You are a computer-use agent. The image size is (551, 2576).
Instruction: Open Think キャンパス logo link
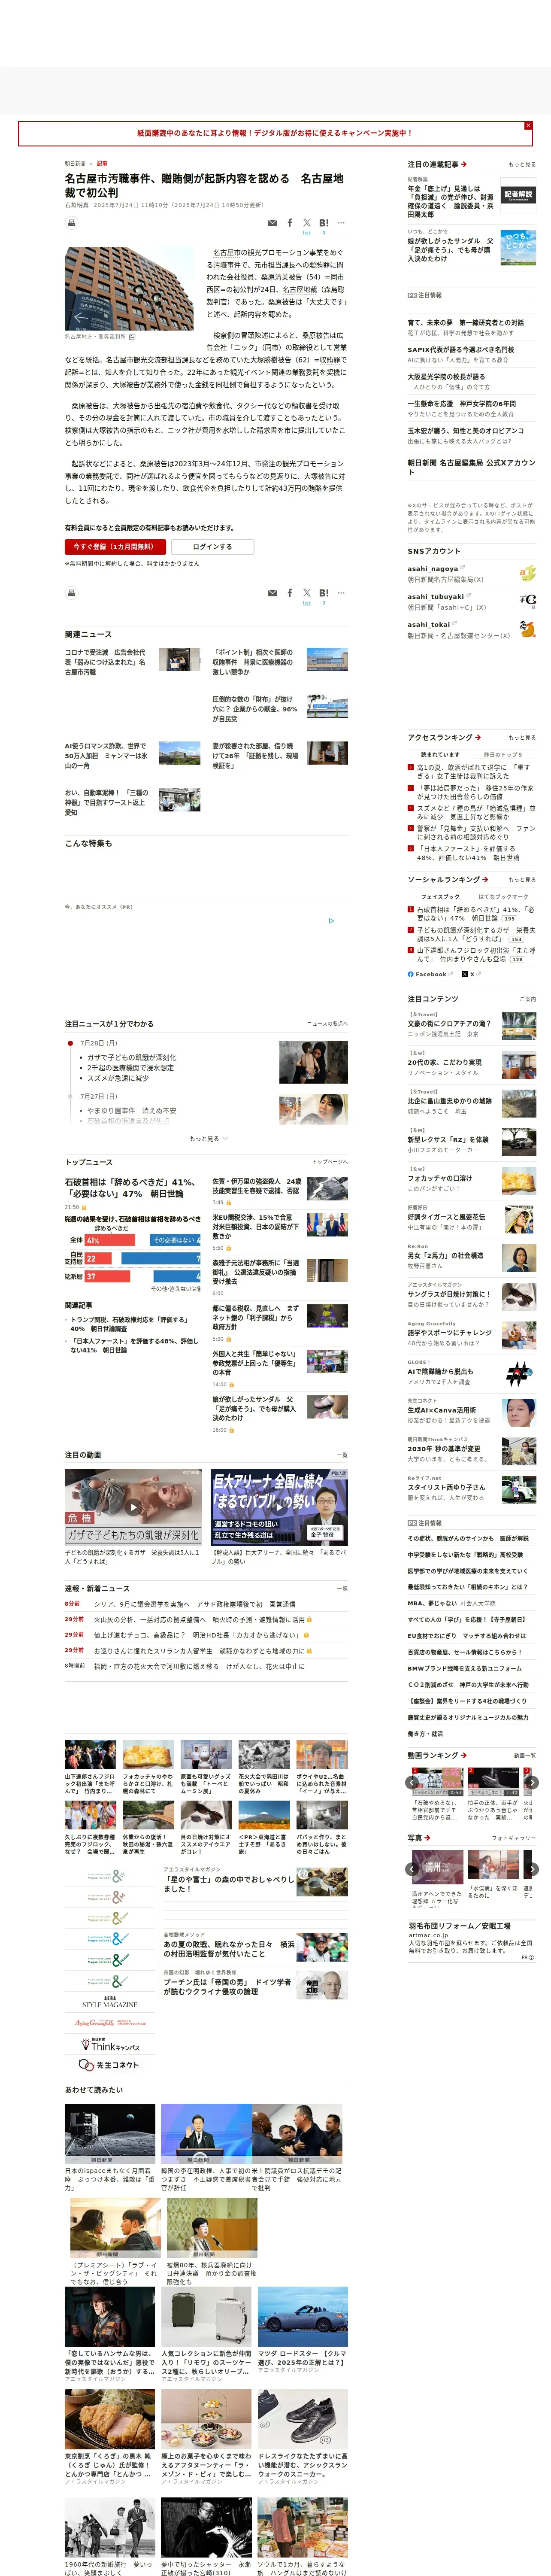pyautogui.click(x=110, y=2044)
